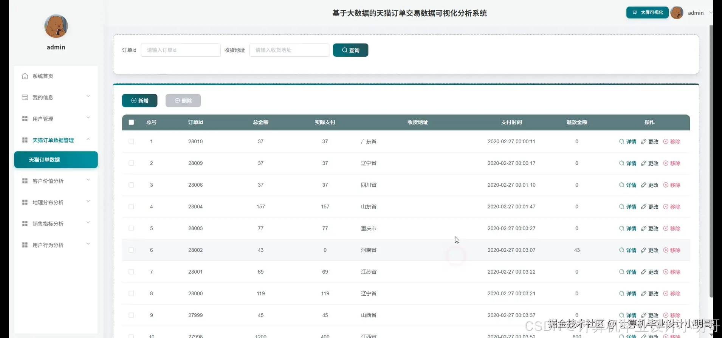
Task: Open the 我的信息 menu
Action: point(56,98)
